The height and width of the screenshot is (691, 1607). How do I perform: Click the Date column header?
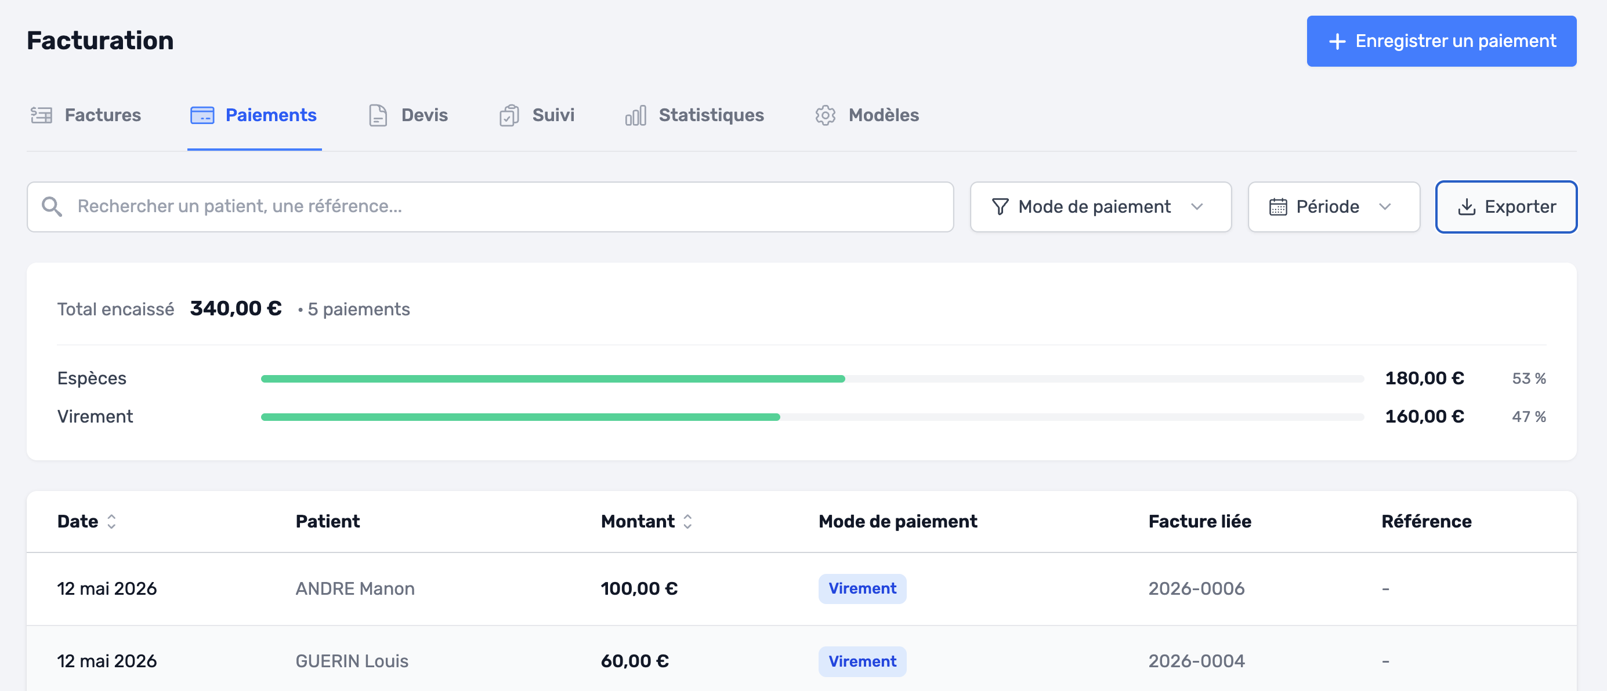click(78, 522)
